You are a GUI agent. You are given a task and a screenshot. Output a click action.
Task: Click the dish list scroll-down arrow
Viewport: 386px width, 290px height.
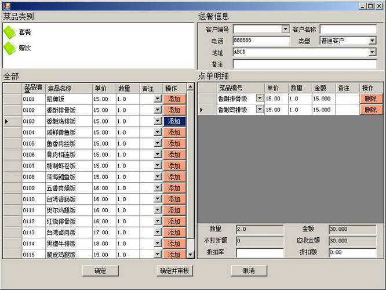[190, 255]
